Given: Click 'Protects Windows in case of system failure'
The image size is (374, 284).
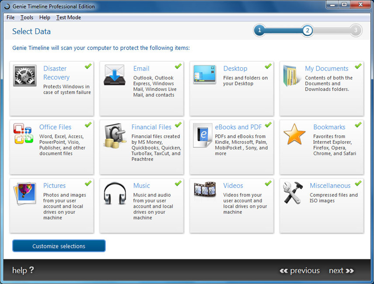Looking at the screenshot, I should pyautogui.click(x=67, y=89).
